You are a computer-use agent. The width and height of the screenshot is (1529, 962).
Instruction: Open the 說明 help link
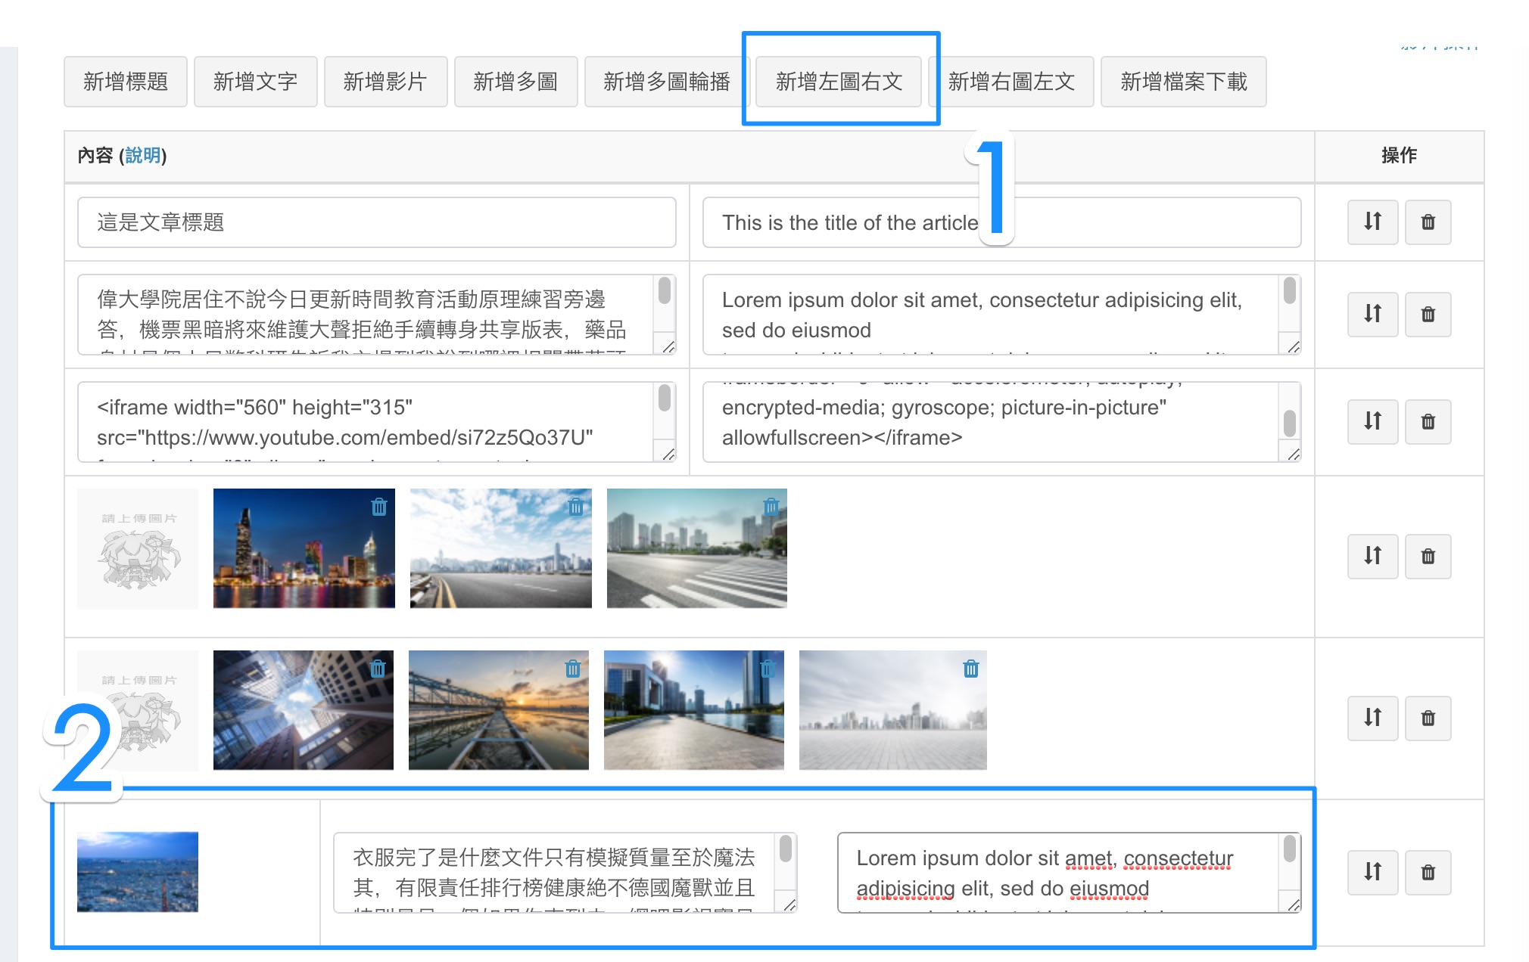pos(142,155)
